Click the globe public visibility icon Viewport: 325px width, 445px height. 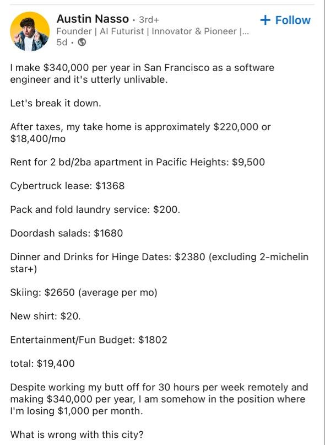point(82,42)
